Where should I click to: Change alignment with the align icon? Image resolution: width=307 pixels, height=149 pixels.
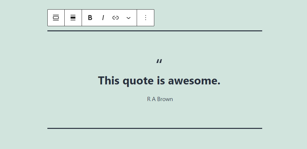pos(73,18)
